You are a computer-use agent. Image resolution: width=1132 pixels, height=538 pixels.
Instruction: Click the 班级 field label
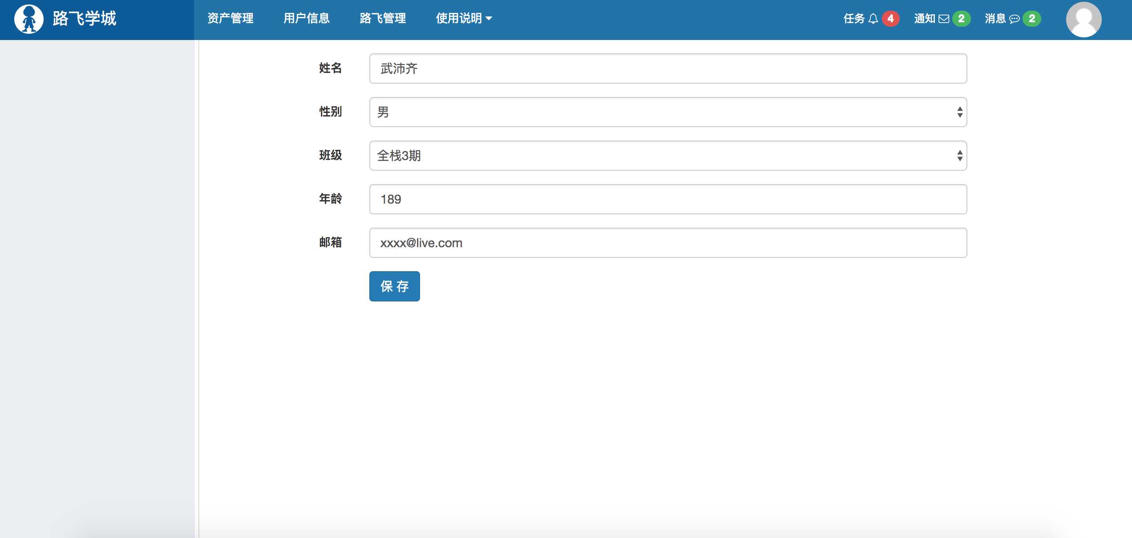(x=331, y=155)
